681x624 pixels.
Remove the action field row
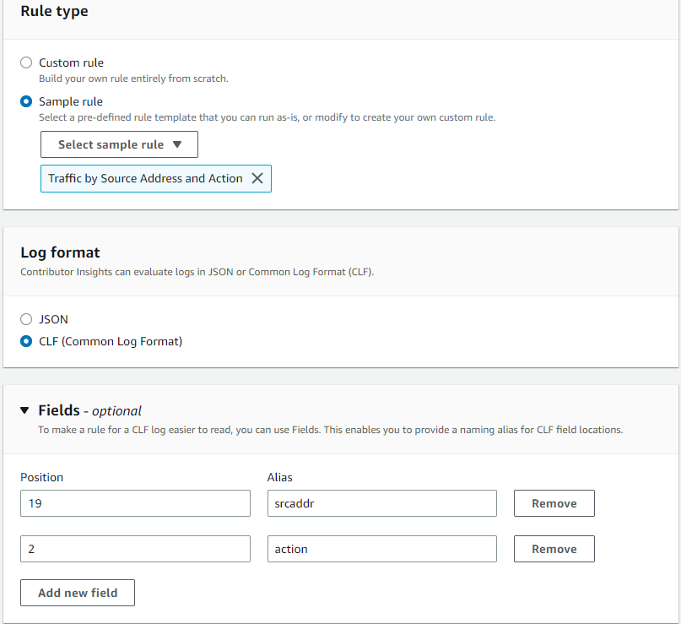click(554, 548)
